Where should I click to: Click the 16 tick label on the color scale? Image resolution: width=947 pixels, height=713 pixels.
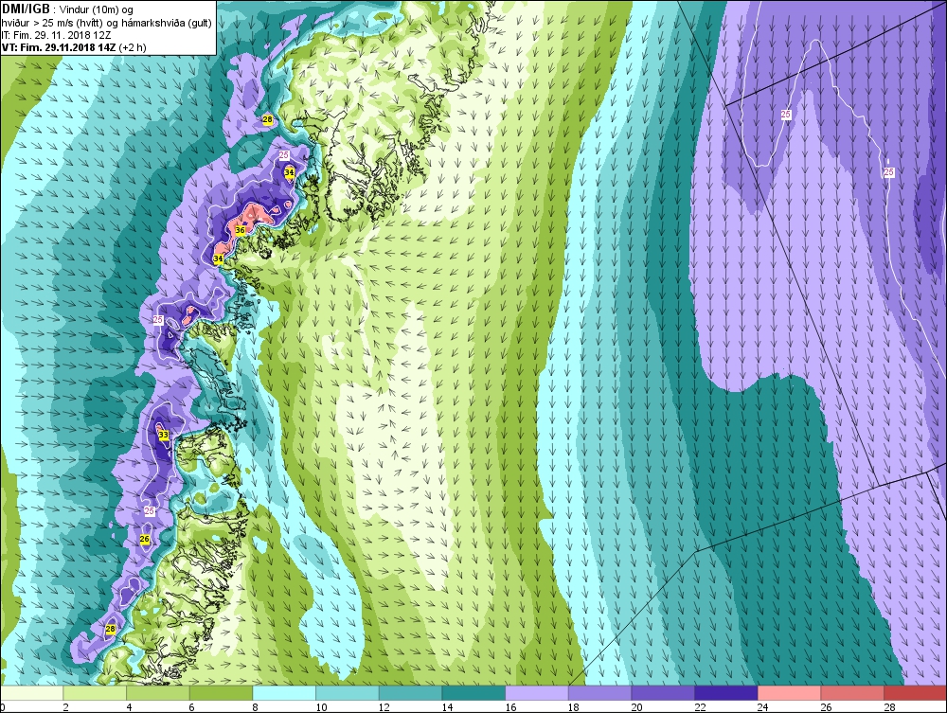[510, 707]
